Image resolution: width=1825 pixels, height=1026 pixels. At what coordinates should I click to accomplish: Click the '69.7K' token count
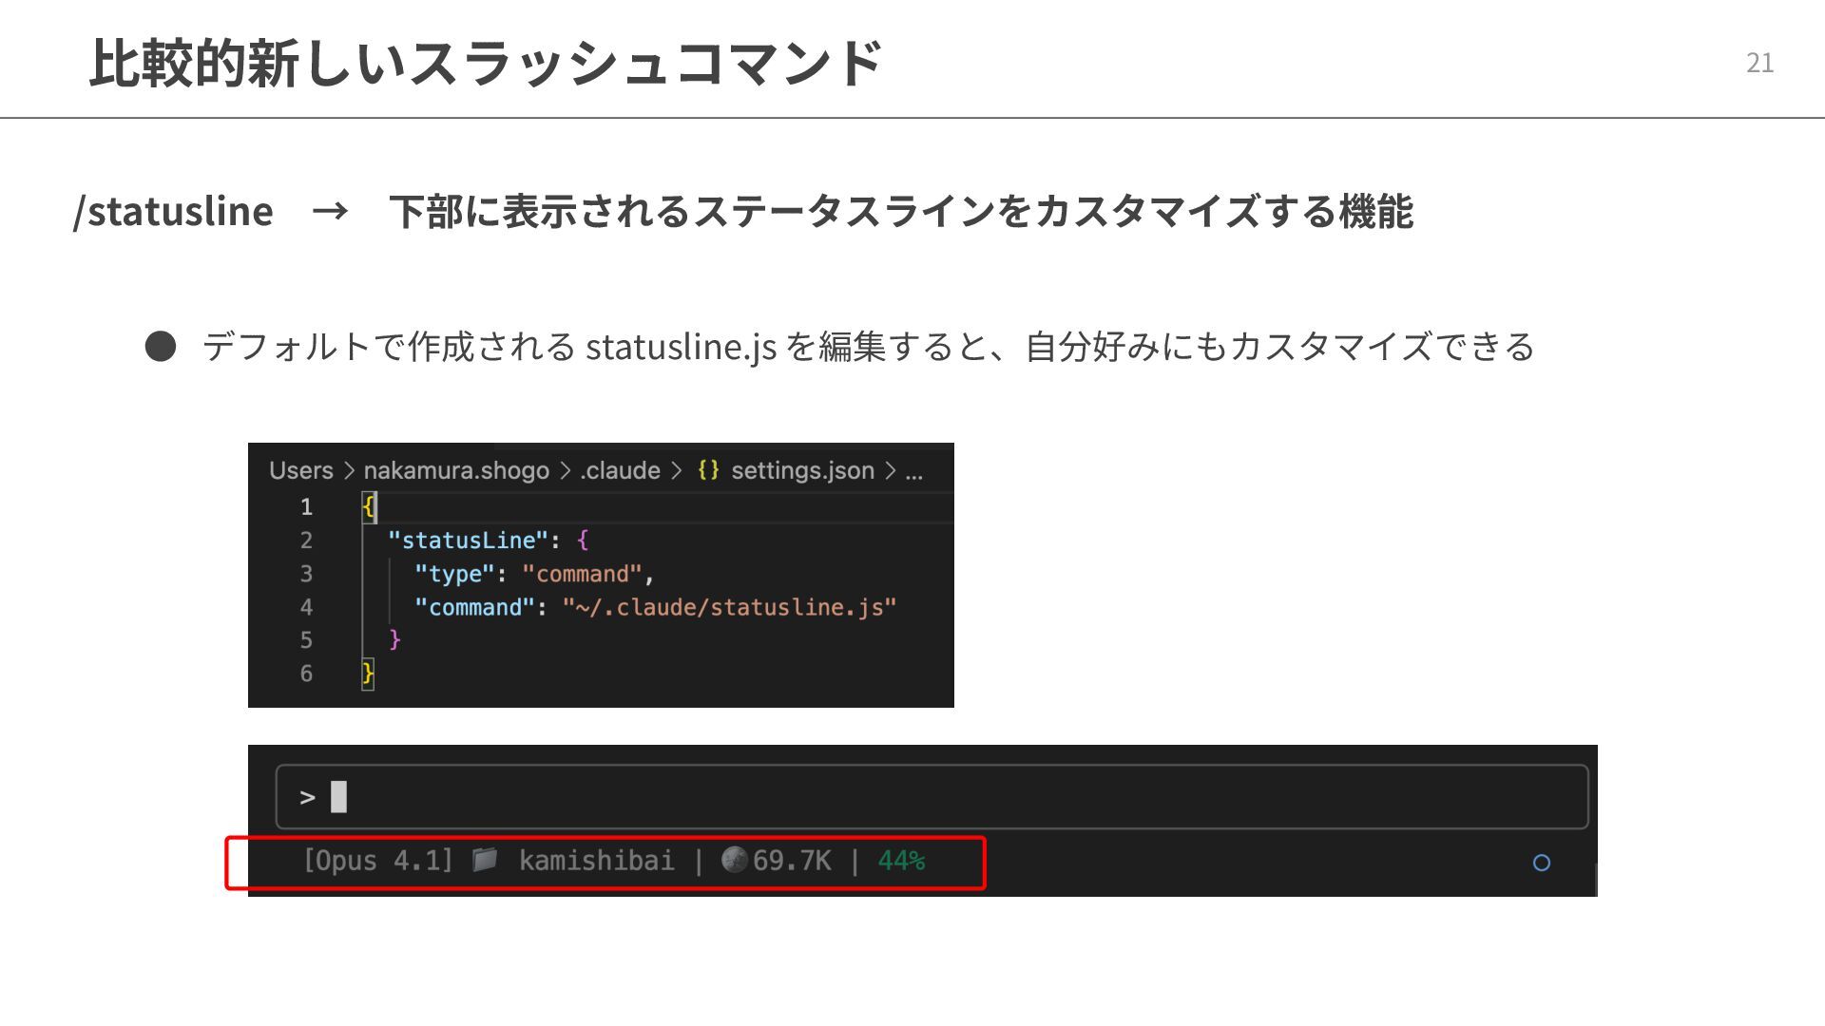[792, 861]
